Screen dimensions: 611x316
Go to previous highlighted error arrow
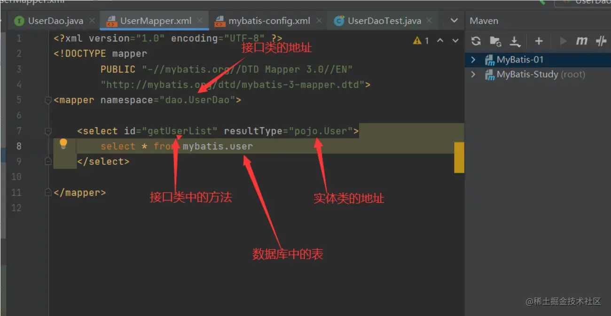click(440, 41)
